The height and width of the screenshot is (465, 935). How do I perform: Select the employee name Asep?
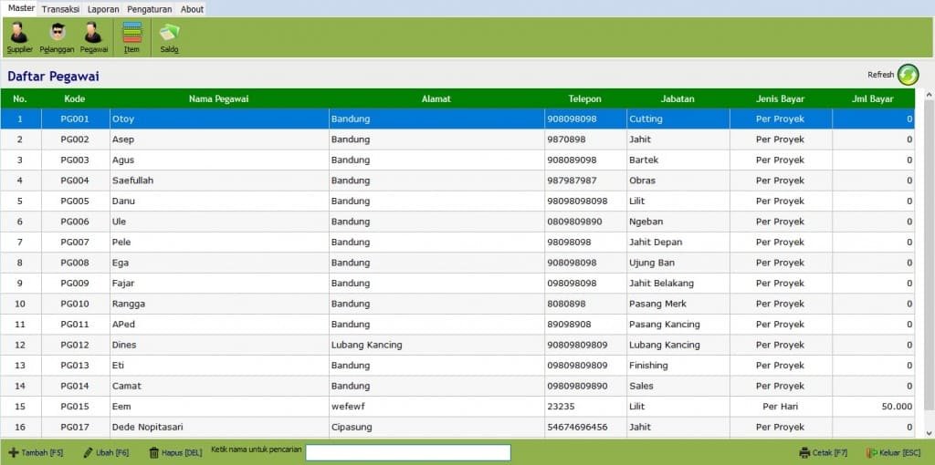(x=123, y=139)
